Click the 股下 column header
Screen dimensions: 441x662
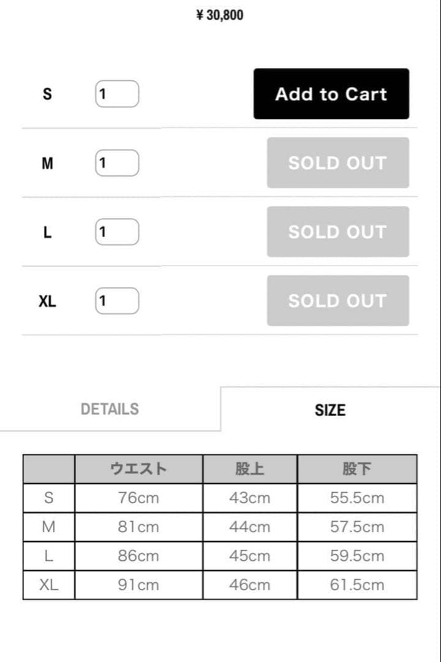coord(357,469)
